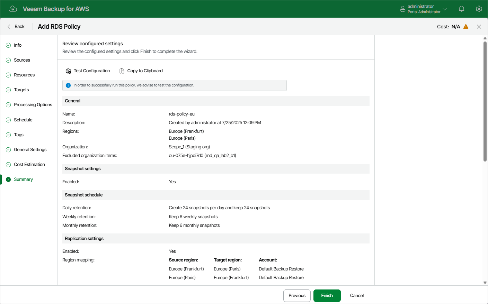Select the Summary step
This screenshot has height=304, width=488.
pos(23,179)
